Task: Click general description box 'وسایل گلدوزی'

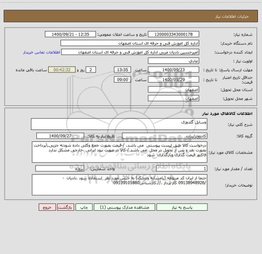Action: [119, 124]
